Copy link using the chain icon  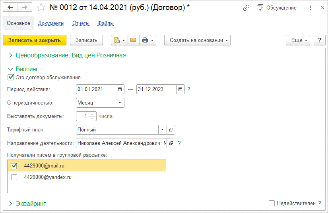coord(246,8)
